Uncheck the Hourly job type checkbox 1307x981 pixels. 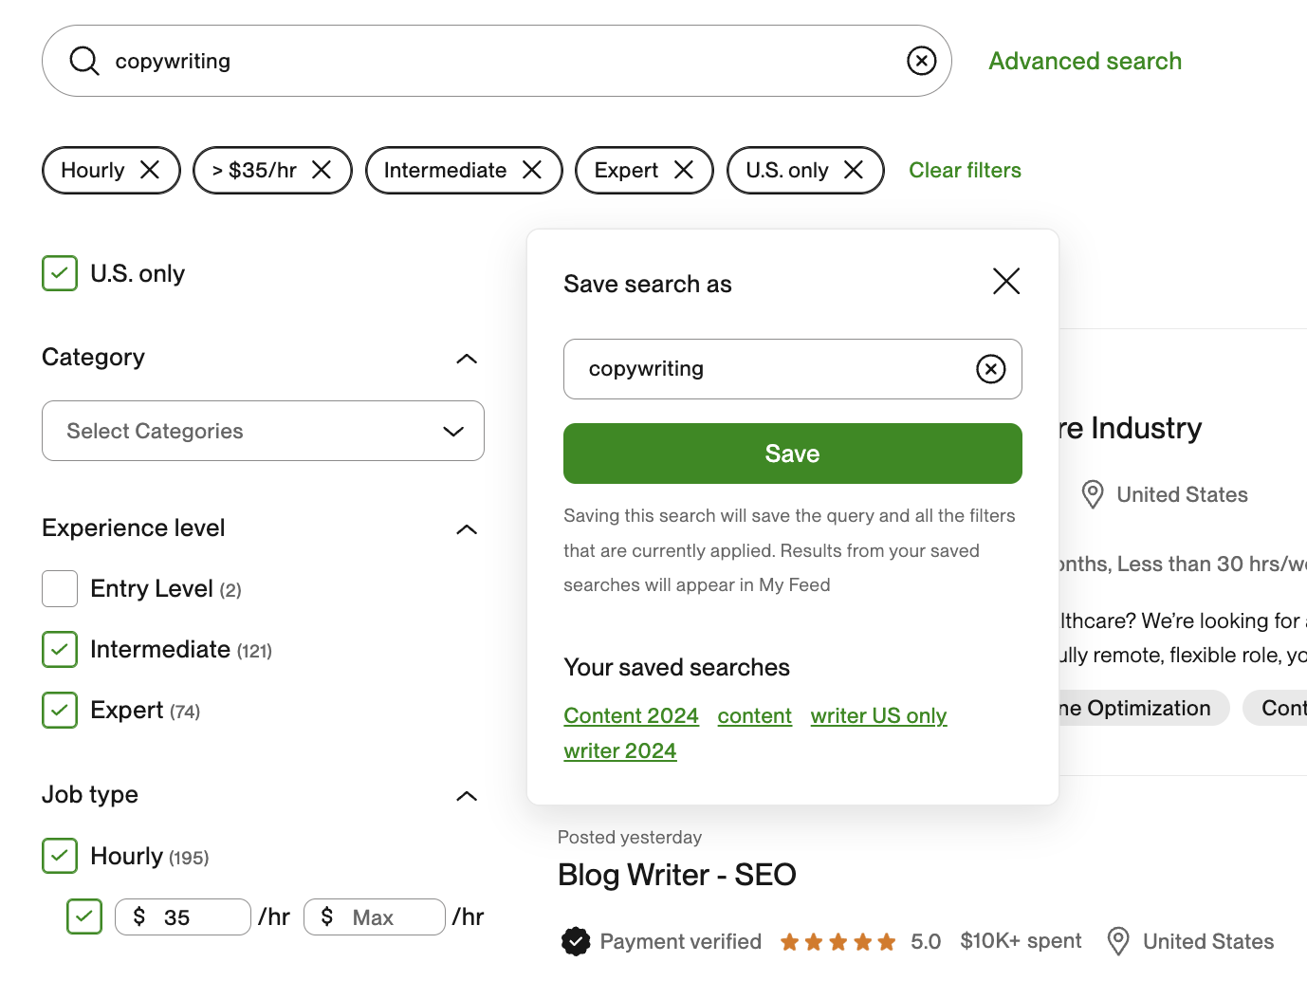point(60,856)
